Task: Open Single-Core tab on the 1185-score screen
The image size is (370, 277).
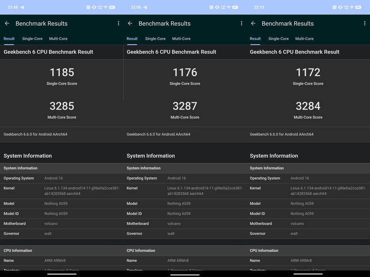Action: 32,39
